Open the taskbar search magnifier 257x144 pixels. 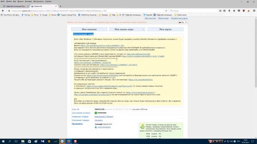tap(10, 141)
